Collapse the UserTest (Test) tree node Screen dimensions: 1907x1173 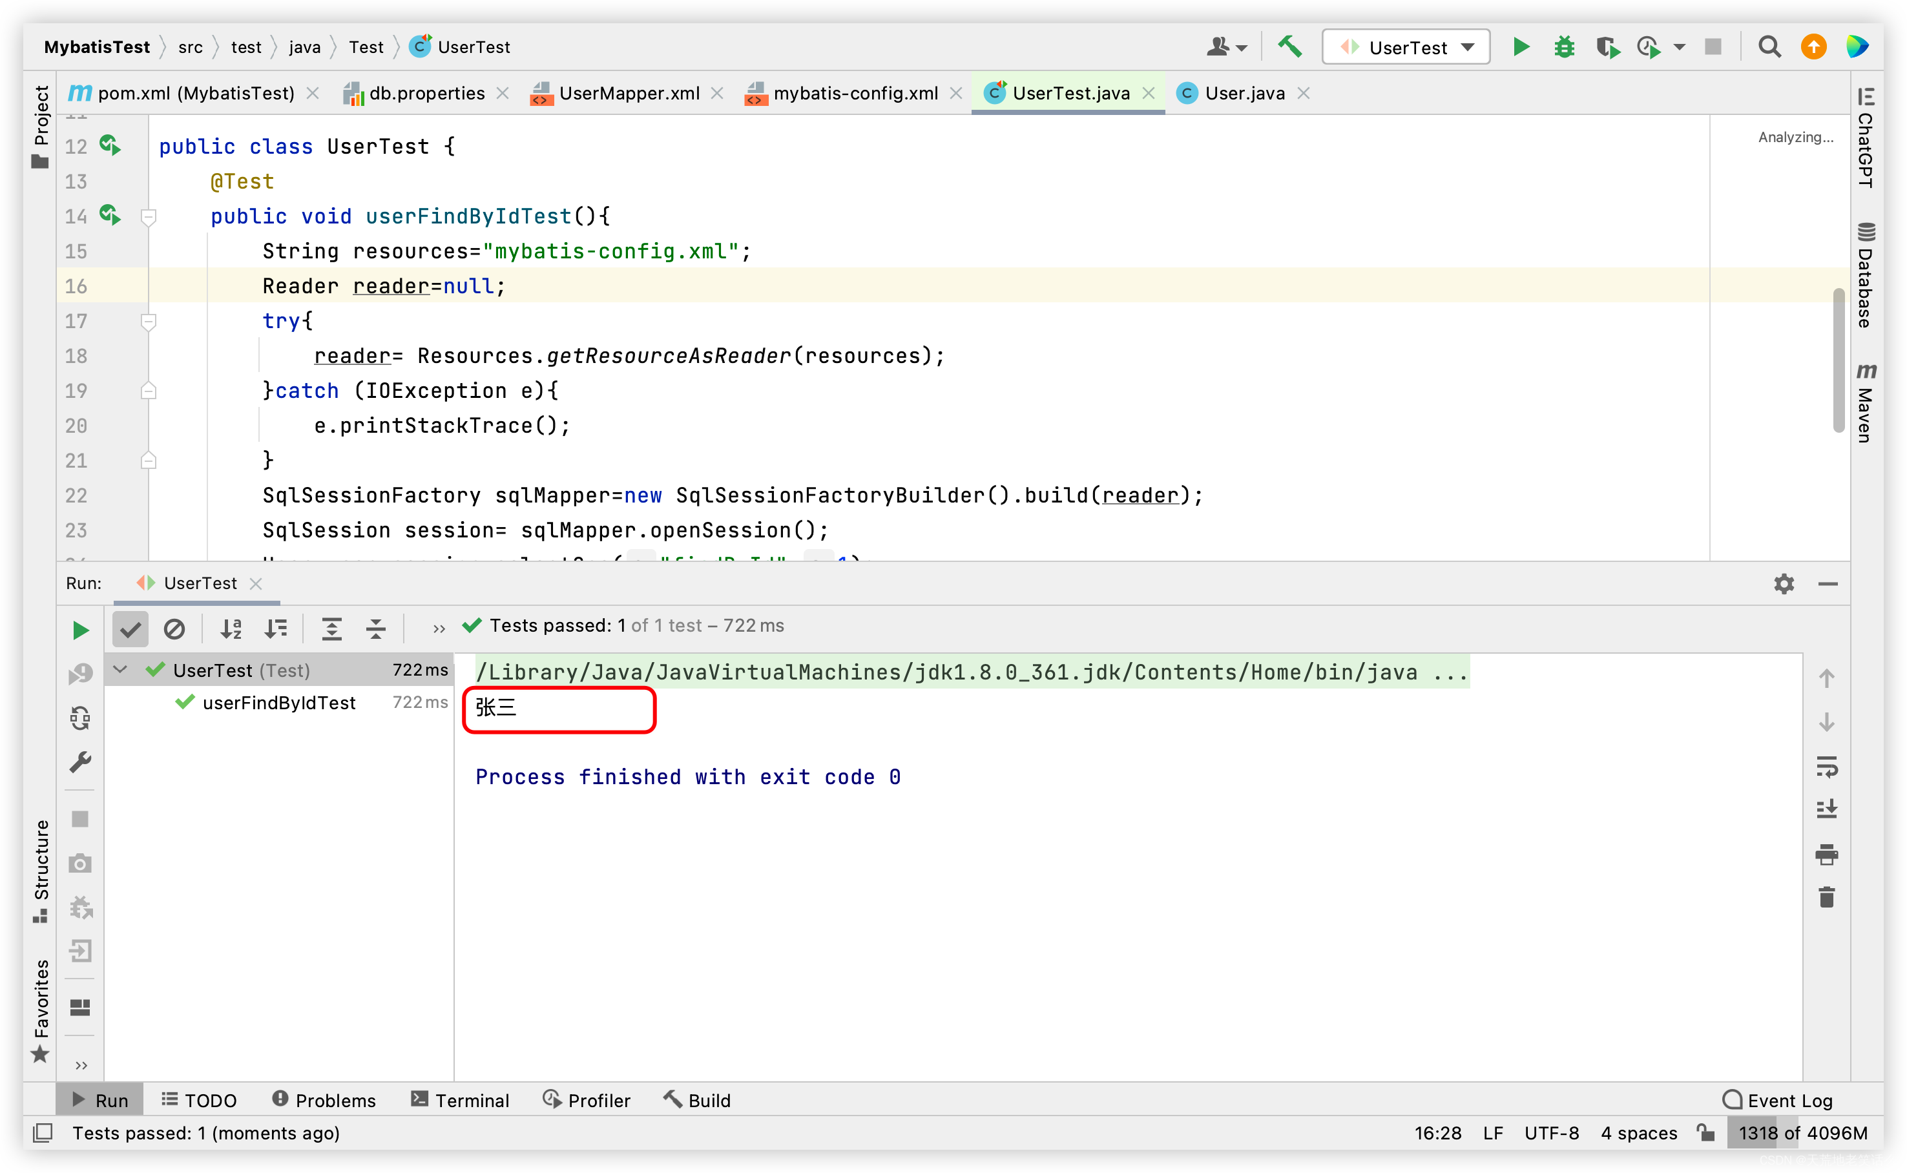click(120, 670)
